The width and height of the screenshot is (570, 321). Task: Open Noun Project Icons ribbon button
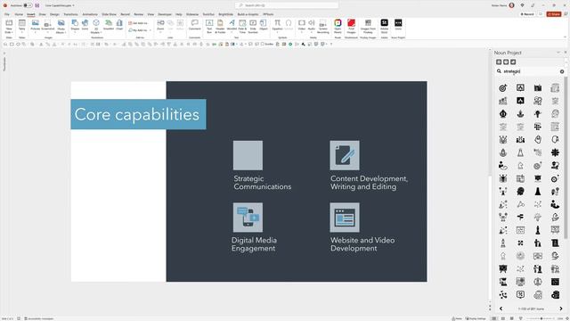398,25
